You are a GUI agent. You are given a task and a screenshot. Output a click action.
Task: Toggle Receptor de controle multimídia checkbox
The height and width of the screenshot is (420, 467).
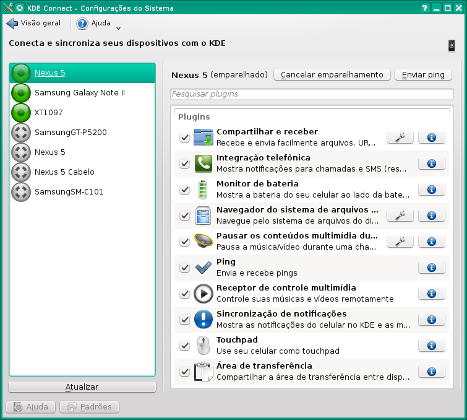185,294
